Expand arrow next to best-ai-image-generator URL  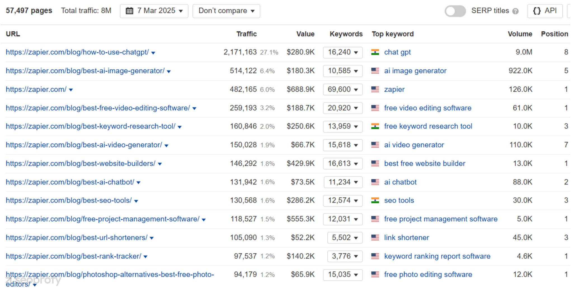click(169, 72)
